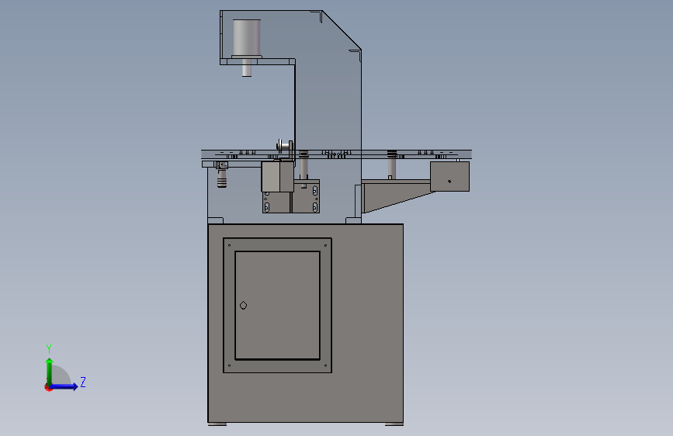
Task: Select the tall transparent guard panel
Action: coord(328,116)
